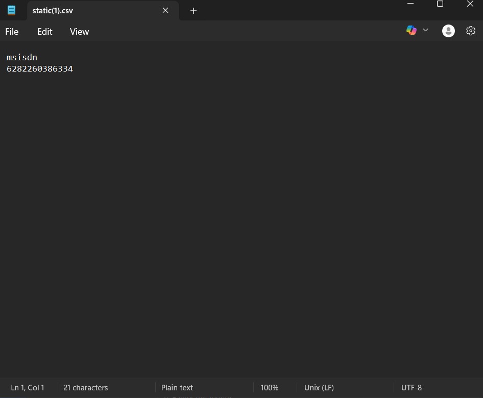Image resolution: width=483 pixels, height=398 pixels.
Task: Expand the Copilot options chevron
Action: (x=425, y=30)
